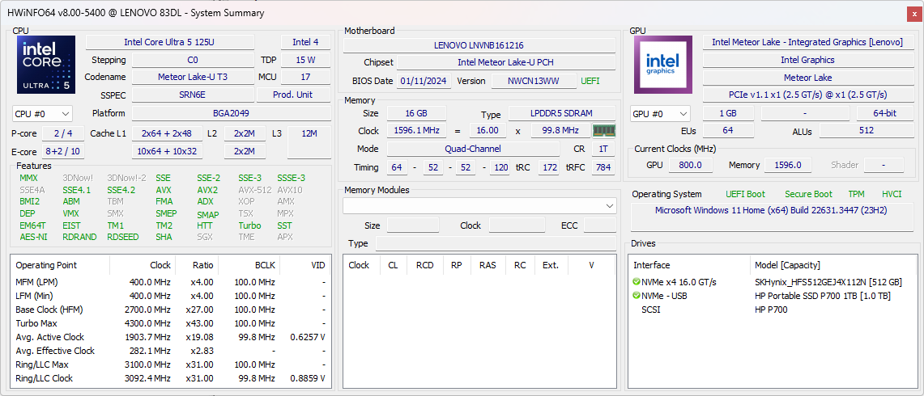The height and width of the screenshot is (396, 924).
Task: Click the P-core 2 / 4 field
Action: [x=64, y=133]
